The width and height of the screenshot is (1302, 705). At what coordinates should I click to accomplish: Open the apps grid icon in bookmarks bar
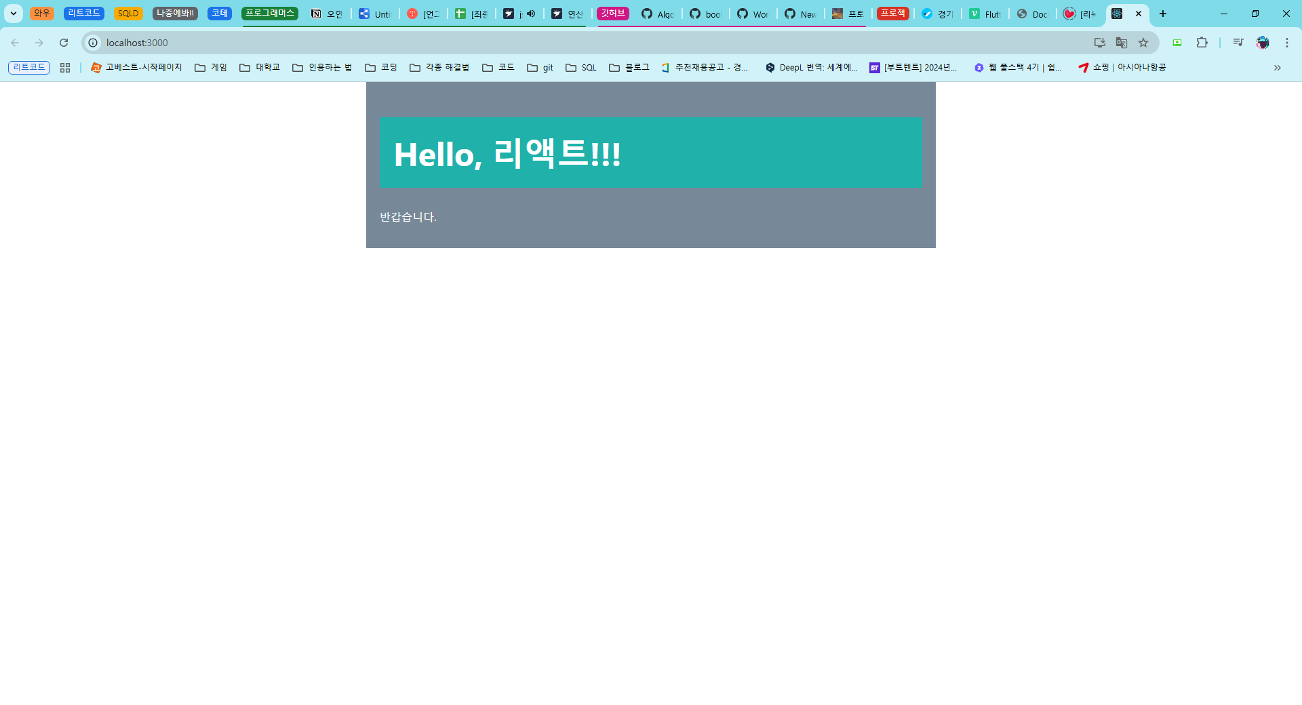tap(65, 68)
